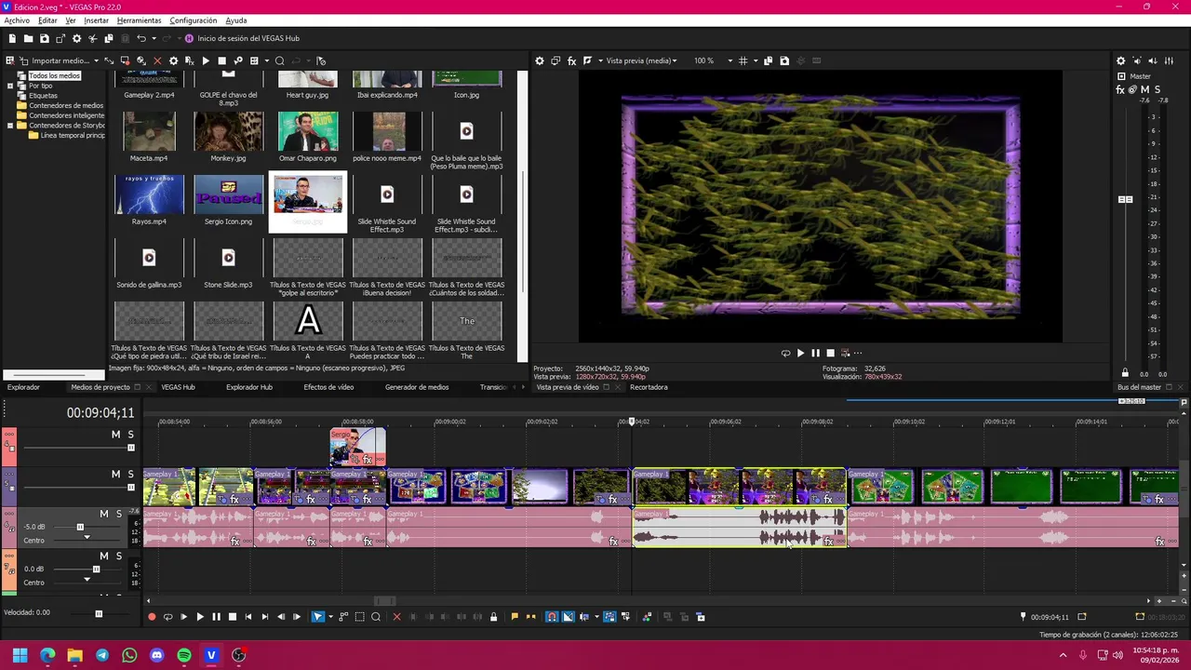Delete selected events with red X in timeline toolbar
Screen dimensions: 1191x670
coord(396,616)
